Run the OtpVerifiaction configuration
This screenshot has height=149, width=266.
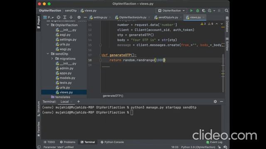191,11
